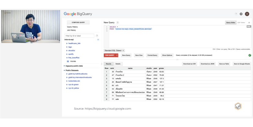
Task: Expand the lego dataset
Action: coord(67,47)
